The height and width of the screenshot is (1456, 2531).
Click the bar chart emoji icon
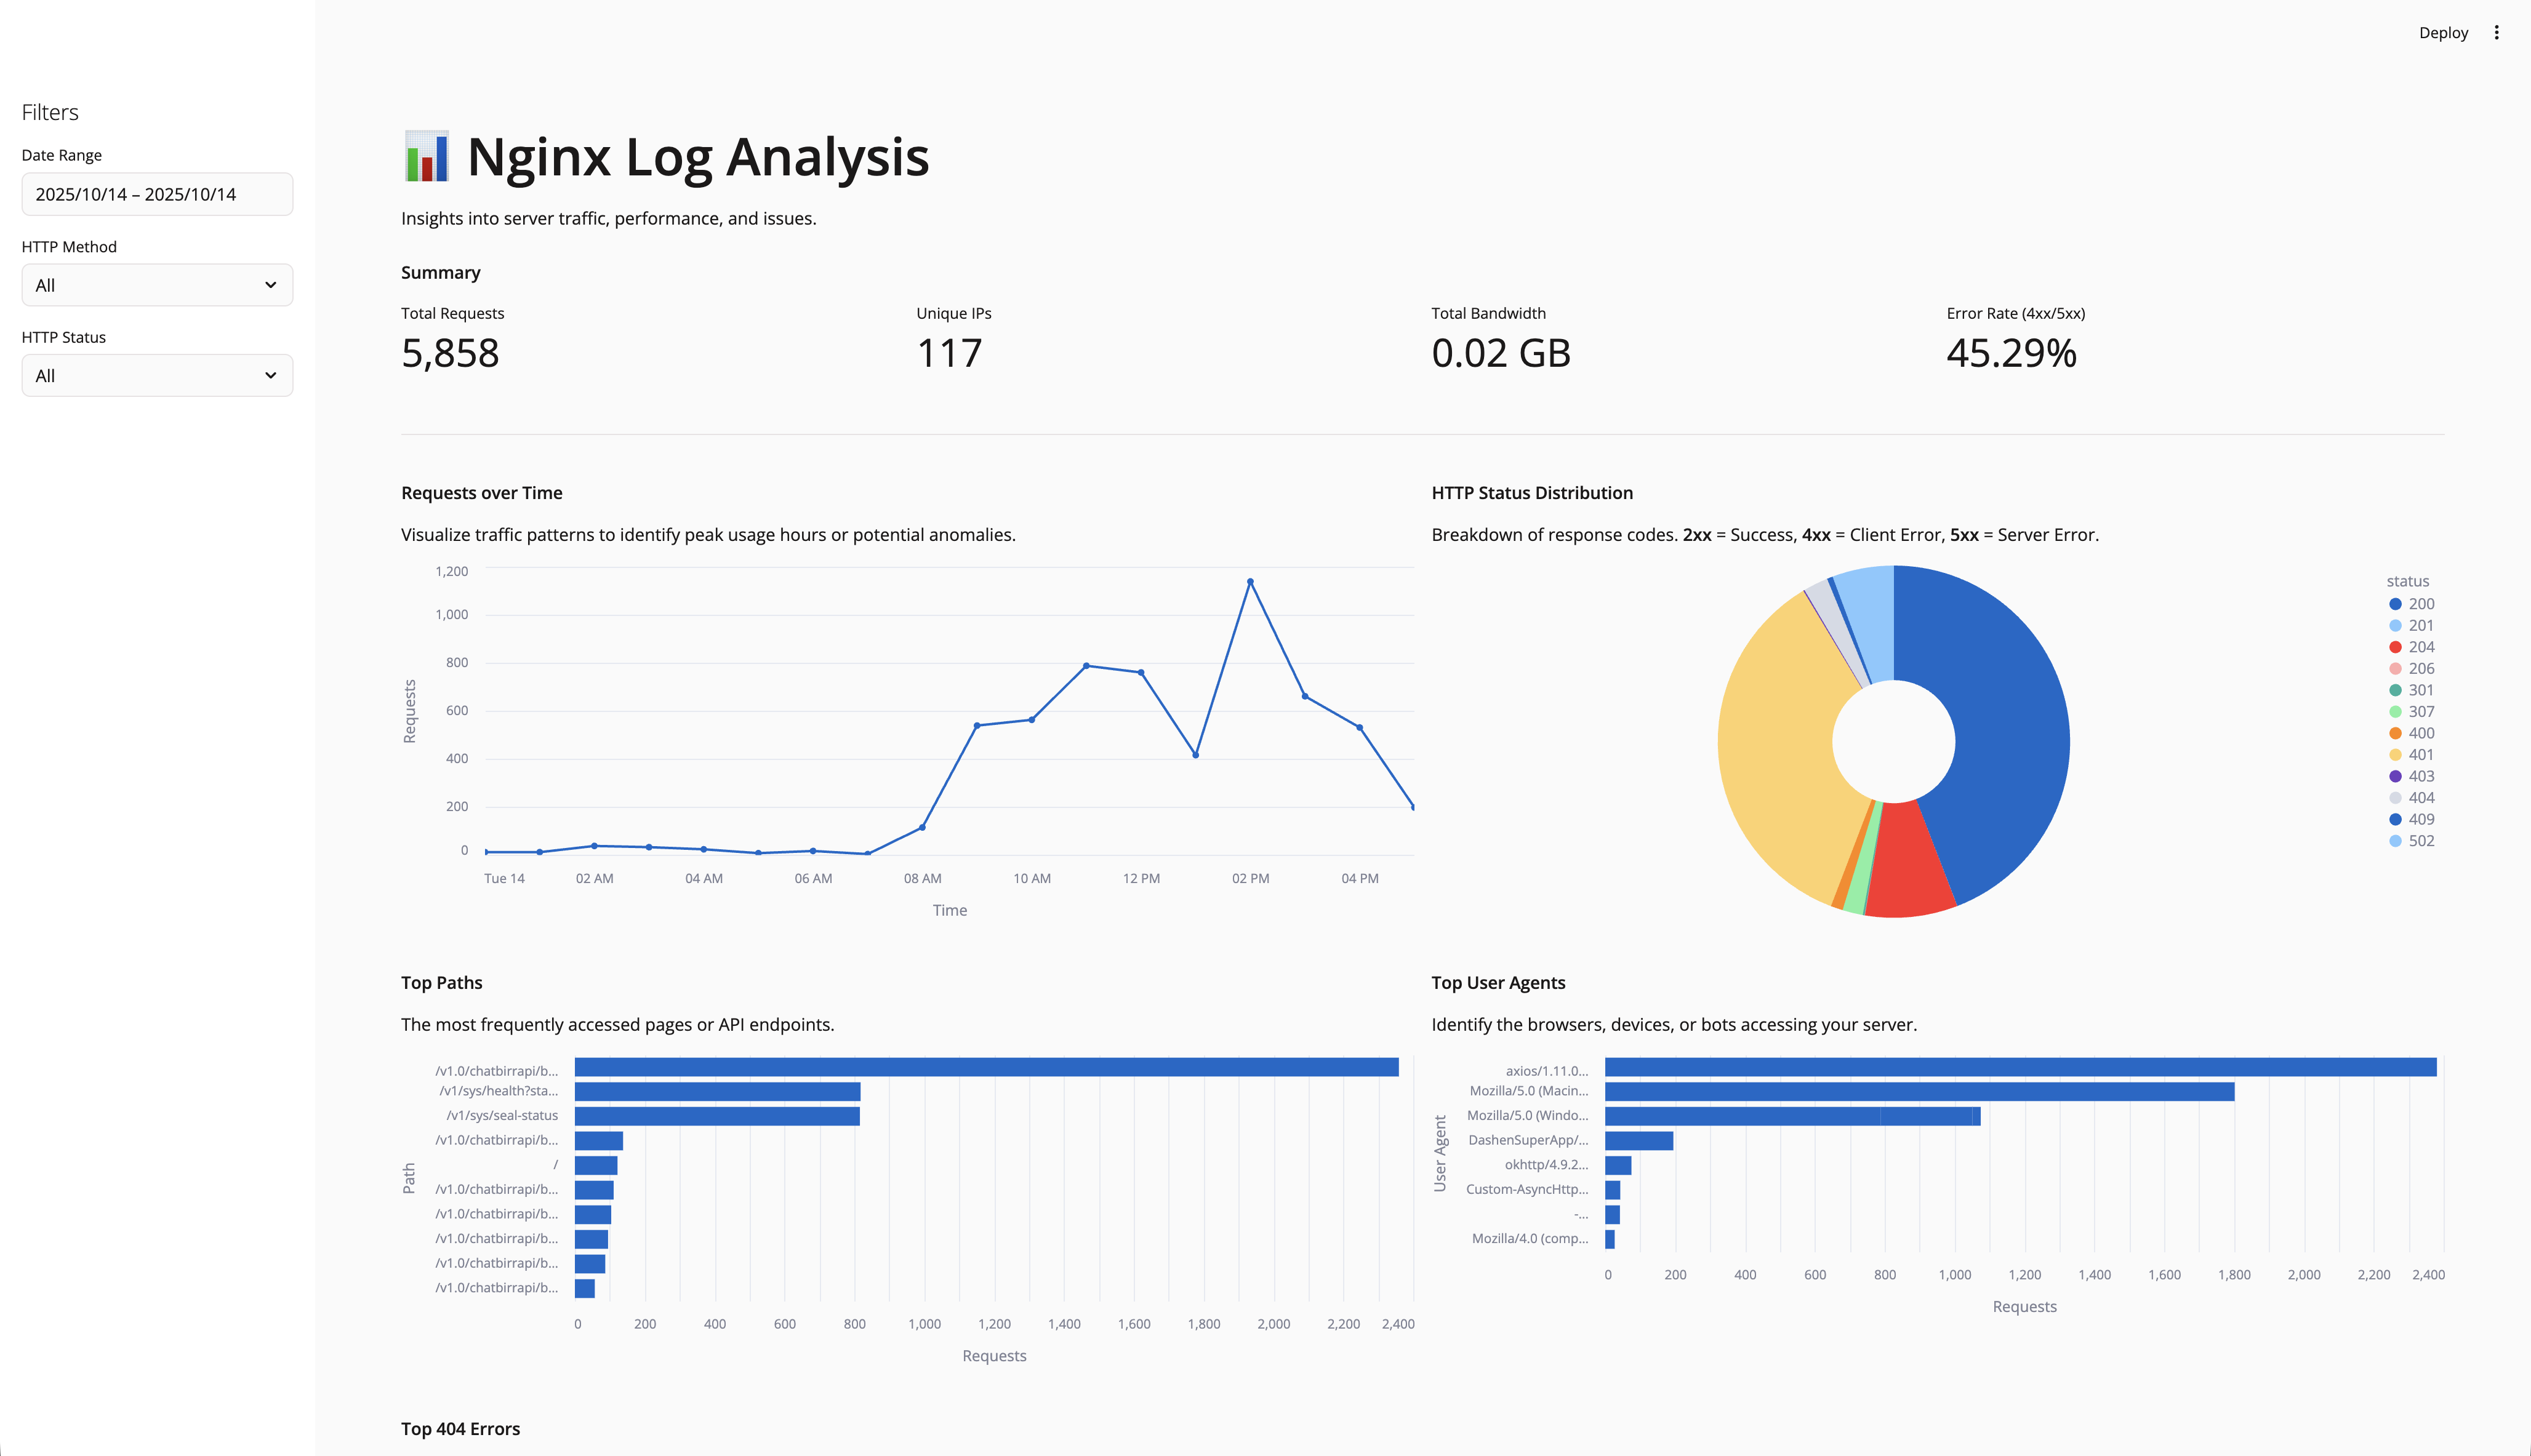(x=427, y=157)
